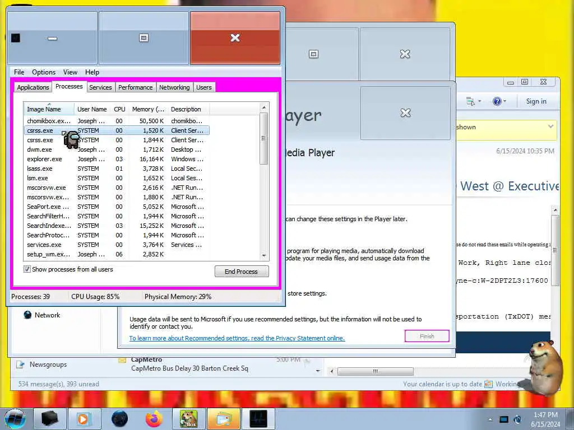Select the explorer.exe process row
Image resolution: width=574 pixels, height=430 pixels.
click(x=117, y=159)
